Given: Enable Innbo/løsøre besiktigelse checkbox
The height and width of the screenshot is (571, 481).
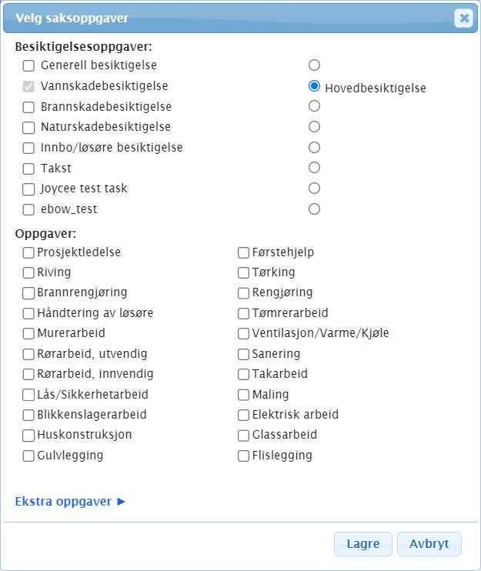Looking at the screenshot, I should 28,148.
